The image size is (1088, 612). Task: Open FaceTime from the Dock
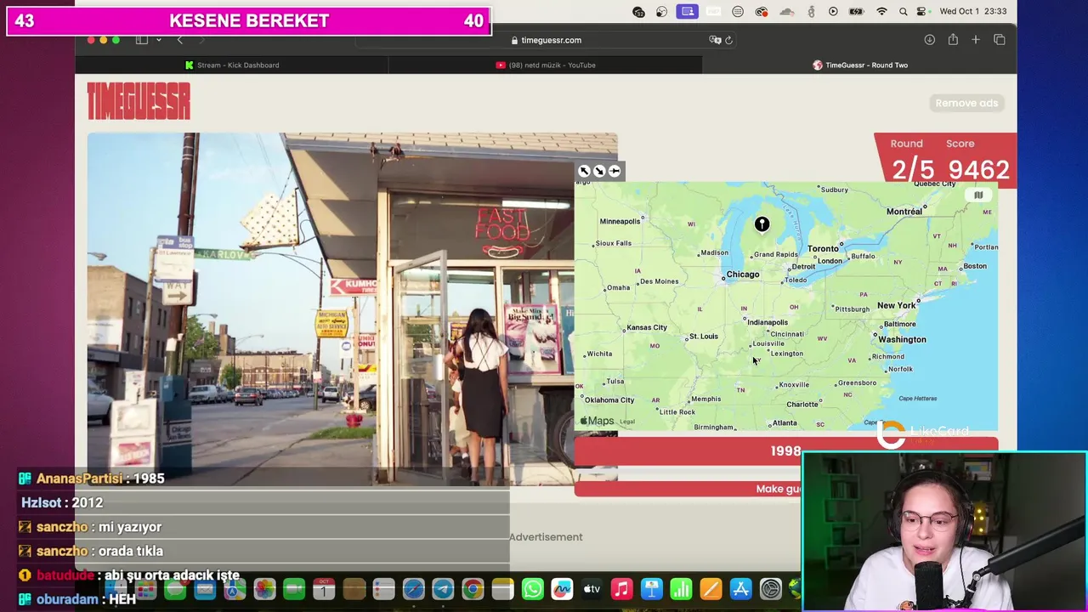294,589
